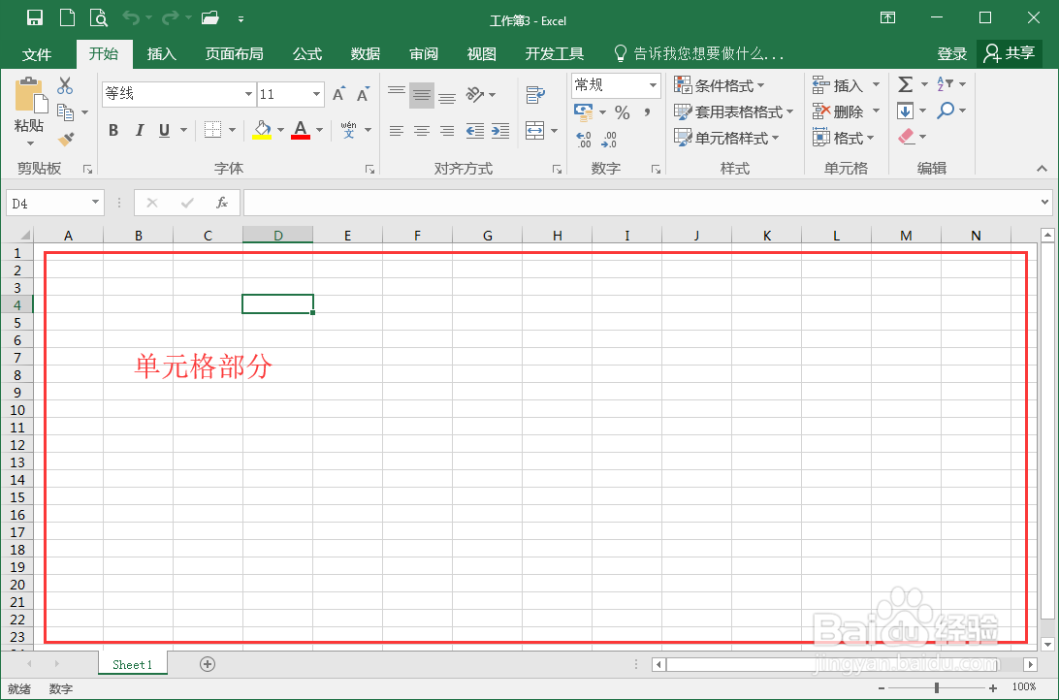
Task: Click the Cut scissors icon
Action: pos(65,85)
